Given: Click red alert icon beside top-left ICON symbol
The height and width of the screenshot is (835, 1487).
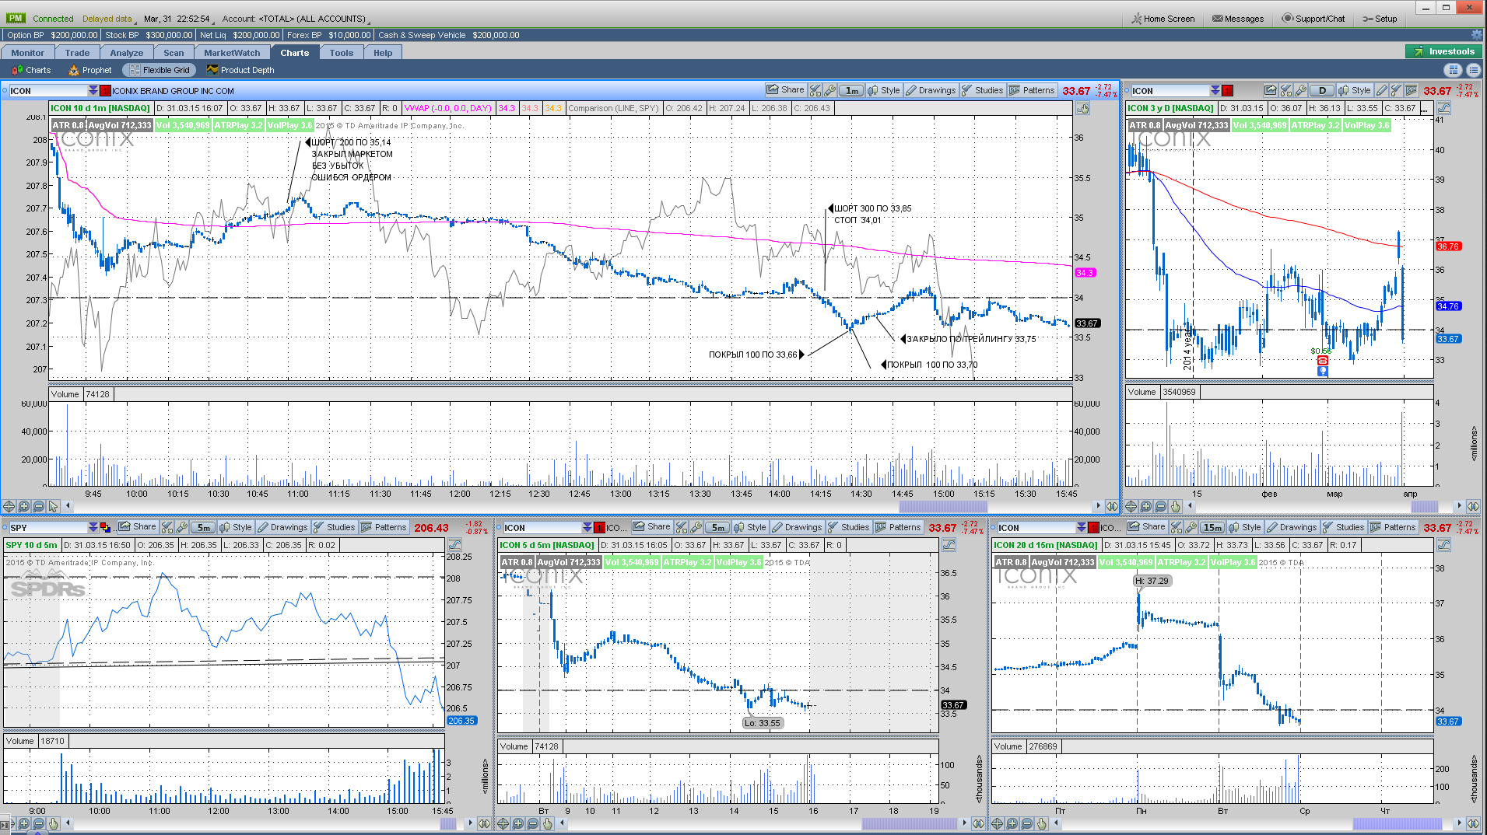Looking at the screenshot, I should (x=105, y=91).
